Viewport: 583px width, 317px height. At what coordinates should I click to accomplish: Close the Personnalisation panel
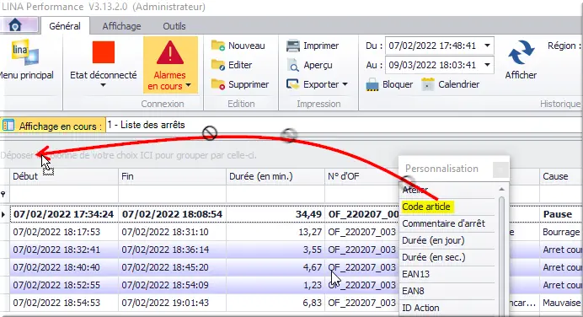[x=500, y=169]
